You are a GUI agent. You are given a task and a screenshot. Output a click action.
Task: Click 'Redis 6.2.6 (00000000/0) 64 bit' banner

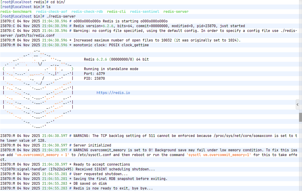pyautogui.click(x=116, y=59)
